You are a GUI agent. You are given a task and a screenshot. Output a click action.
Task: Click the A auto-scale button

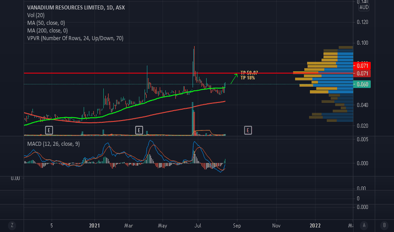click(364, 225)
